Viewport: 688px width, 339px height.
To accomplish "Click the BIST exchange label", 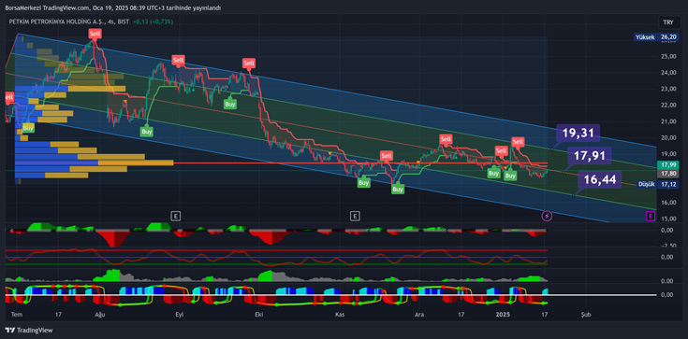I will coord(123,21).
